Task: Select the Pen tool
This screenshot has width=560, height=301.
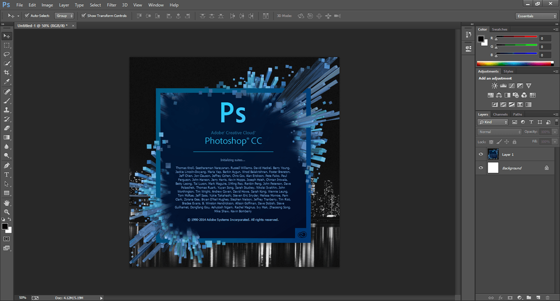Action: (6, 166)
